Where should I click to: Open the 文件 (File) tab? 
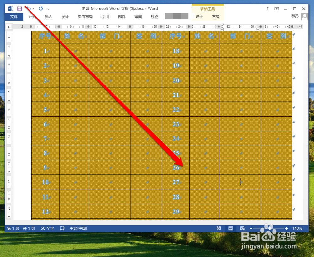14,17
